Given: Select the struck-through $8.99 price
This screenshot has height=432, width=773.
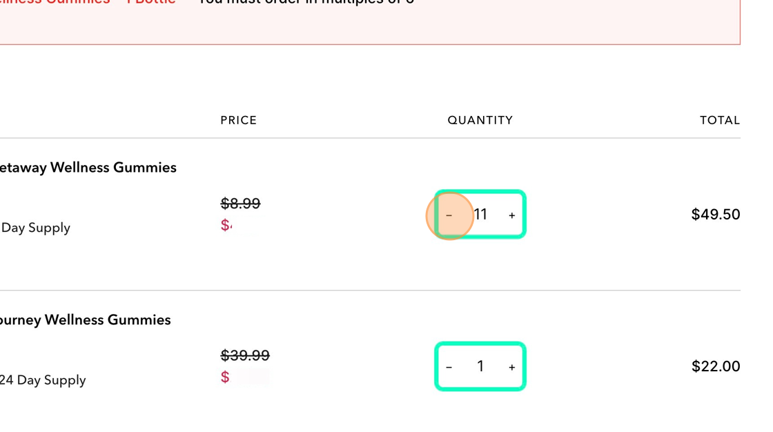Looking at the screenshot, I should 241,203.
